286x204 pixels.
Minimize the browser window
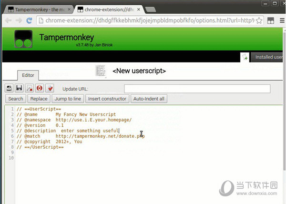tap(265, 3)
